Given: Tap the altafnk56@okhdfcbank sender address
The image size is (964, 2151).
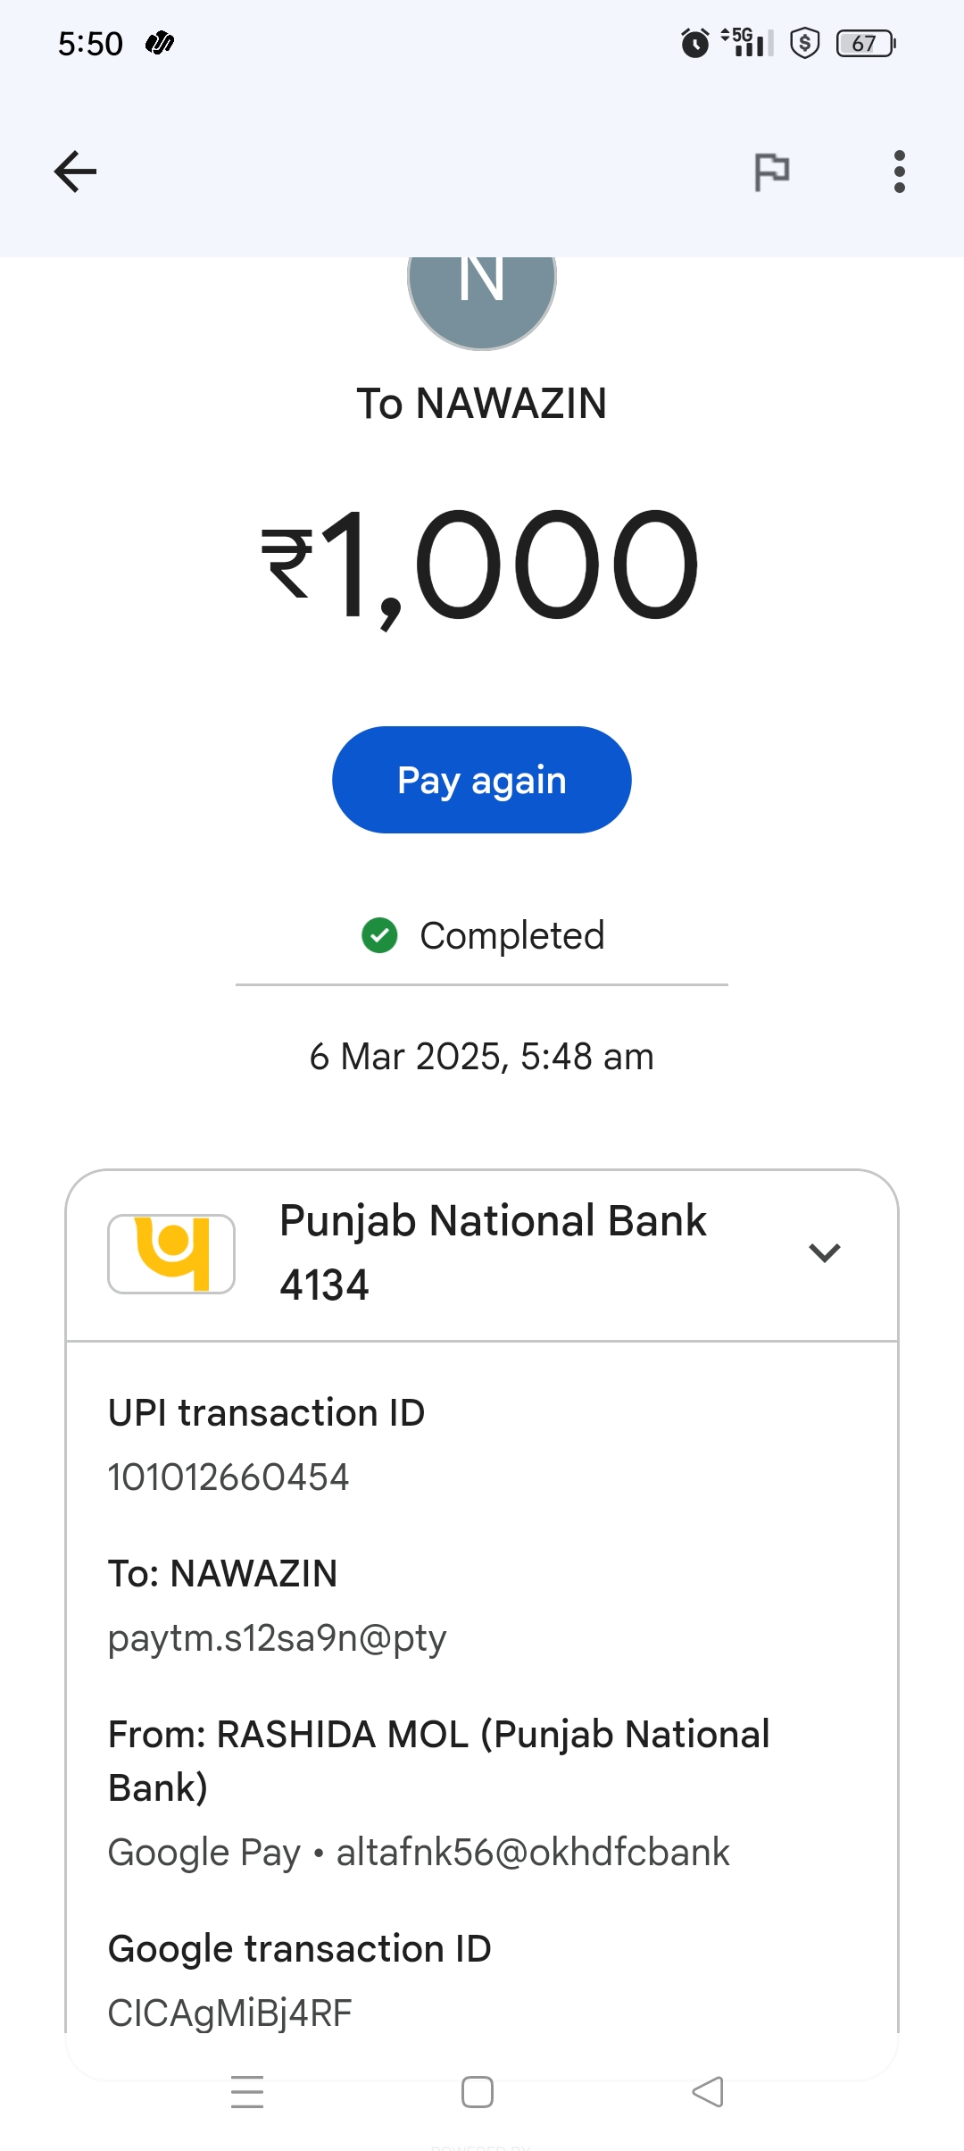Looking at the screenshot, I should 533,1853.
